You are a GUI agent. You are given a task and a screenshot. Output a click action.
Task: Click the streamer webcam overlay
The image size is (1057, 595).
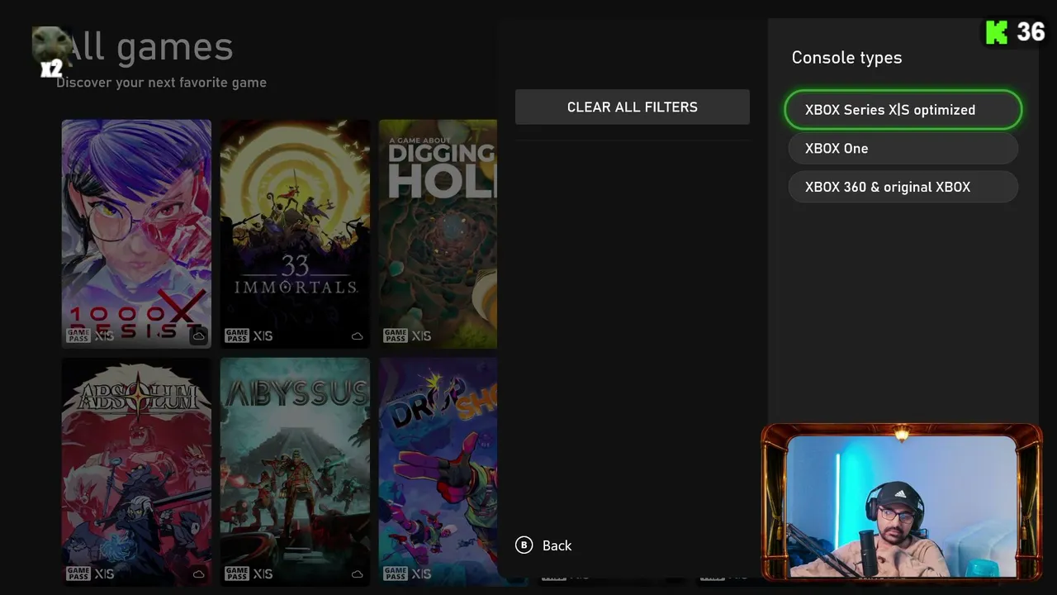[902, 502]
